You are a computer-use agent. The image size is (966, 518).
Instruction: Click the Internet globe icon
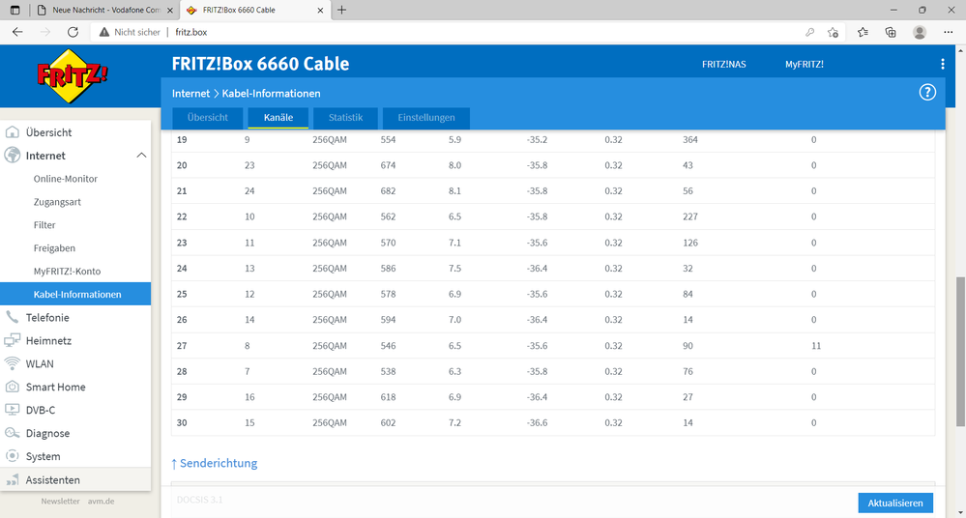click(x=12, y=156)
